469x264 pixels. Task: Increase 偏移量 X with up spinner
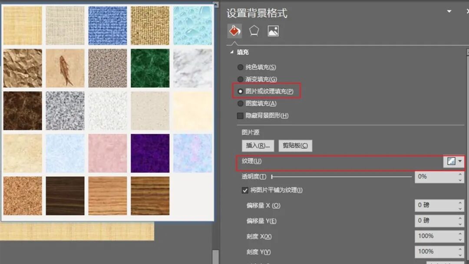(x=460, y=202)
